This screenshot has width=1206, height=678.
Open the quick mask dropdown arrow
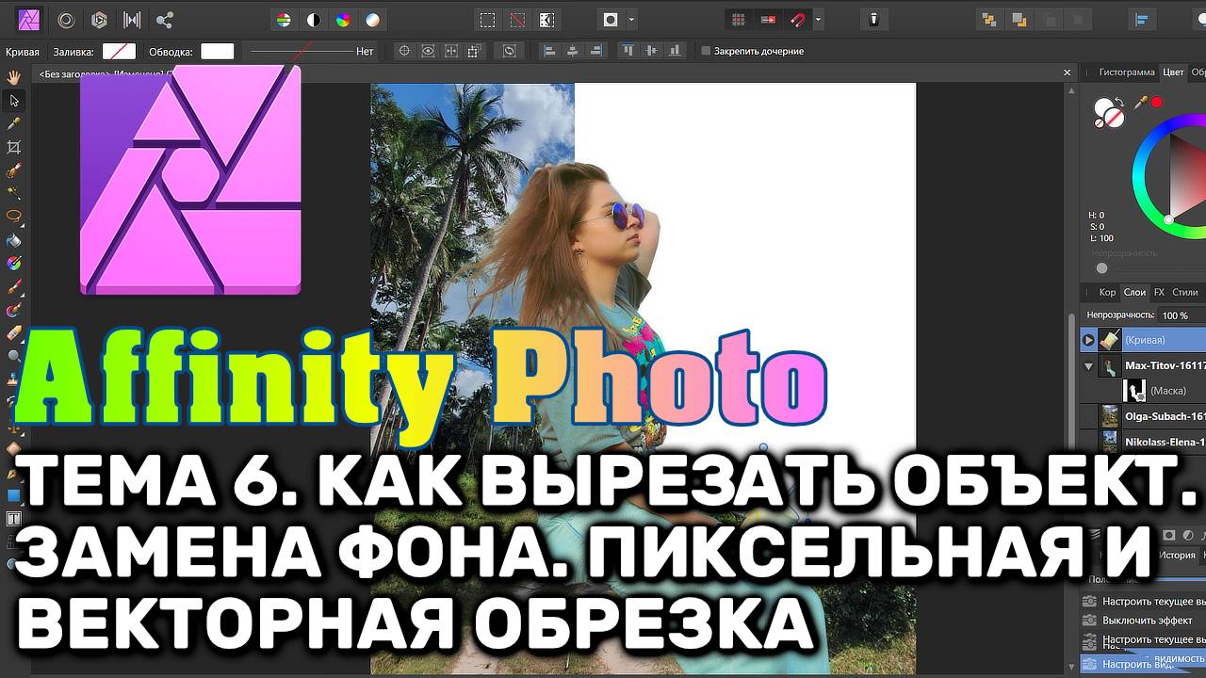pos(631,20)
